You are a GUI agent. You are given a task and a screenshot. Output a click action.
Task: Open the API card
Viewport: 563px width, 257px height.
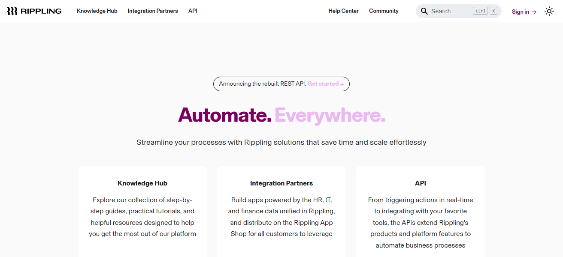pos(421,210)
